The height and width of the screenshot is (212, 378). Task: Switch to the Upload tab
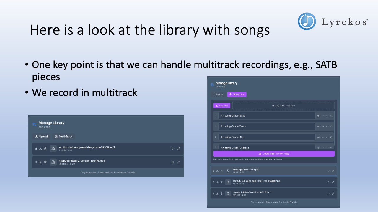218,95
